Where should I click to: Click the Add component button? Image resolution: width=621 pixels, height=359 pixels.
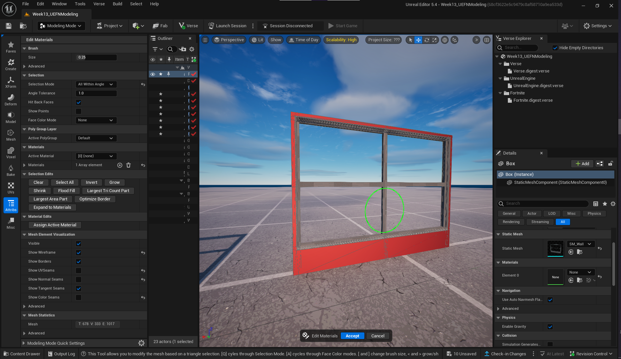(582, 164)
